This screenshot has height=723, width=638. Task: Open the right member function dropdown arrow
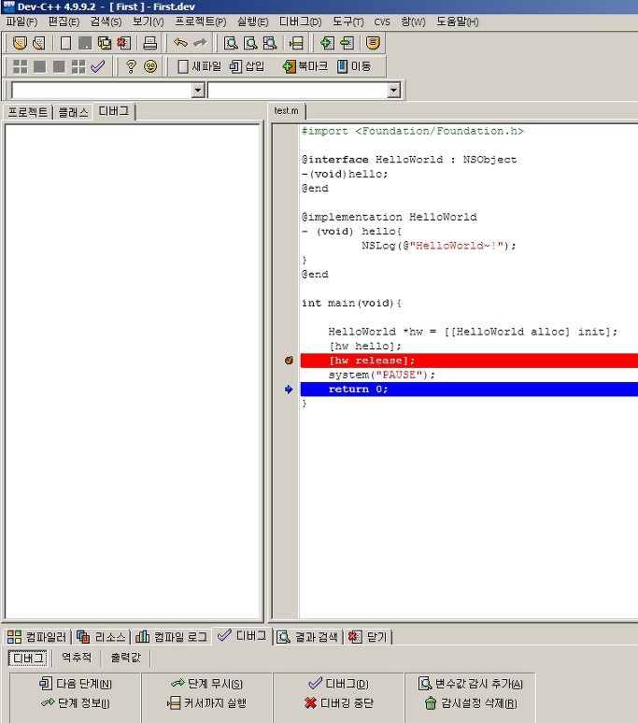coord(393,90)
